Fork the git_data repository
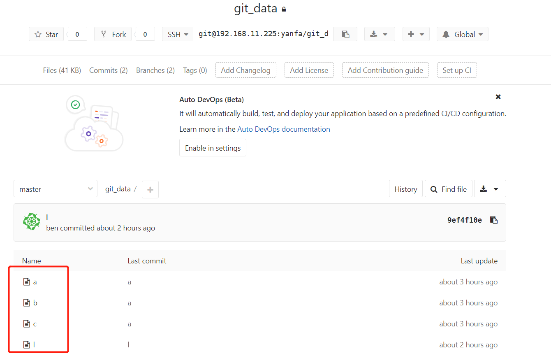Screen dimensions: 551x356 click(x=113, y=35)
